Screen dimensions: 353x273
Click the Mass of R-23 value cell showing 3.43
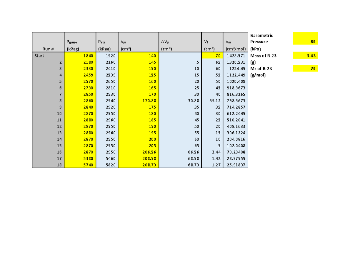[x=306, y=55]
